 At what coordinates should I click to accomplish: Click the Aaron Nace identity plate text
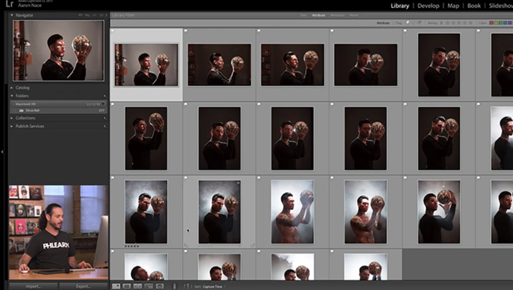click(30, 6)
